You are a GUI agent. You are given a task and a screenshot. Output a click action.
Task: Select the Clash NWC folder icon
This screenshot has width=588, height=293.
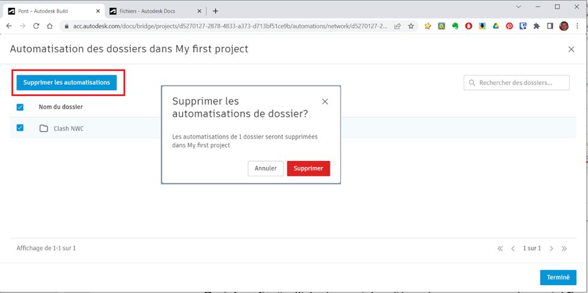[44, 128]
